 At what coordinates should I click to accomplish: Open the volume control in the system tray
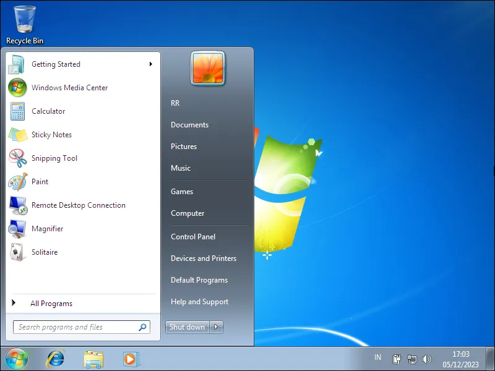coord(428,359)
